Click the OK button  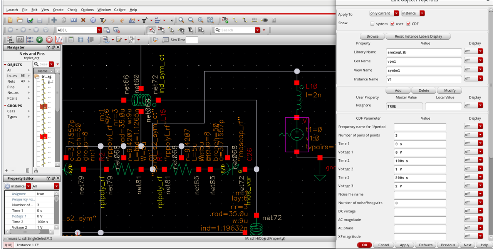[x=364, y=245]
